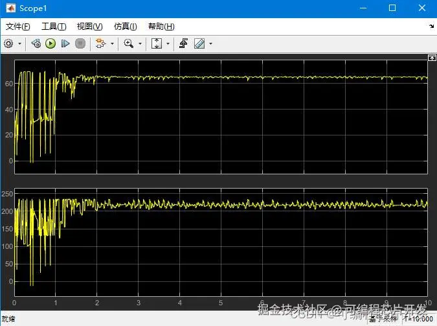Run the simulation with the green play button
Viewport: 437px width, 326px height.
pyautogui.click(x=50, y=43)
